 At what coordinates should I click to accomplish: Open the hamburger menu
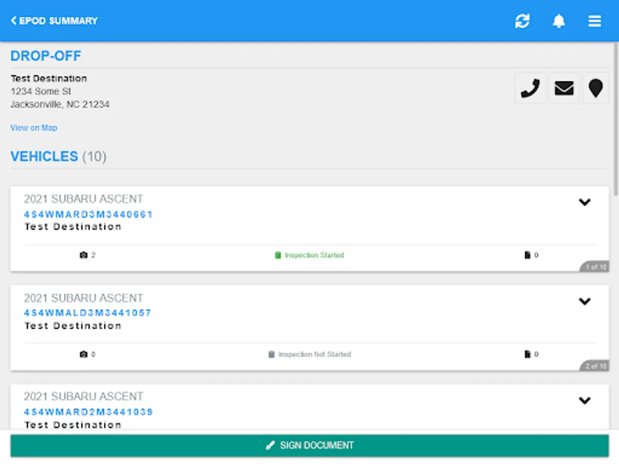(x=594, y=21)
